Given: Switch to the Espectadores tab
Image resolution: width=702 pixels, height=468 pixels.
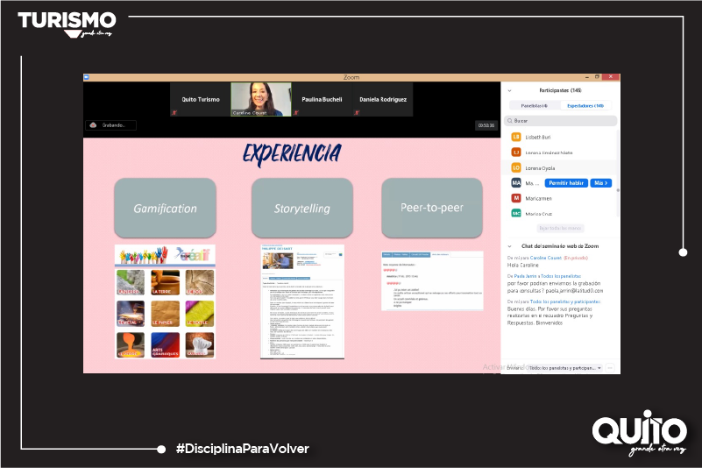Looking at the screenshot, I should (x=585, y=105).
